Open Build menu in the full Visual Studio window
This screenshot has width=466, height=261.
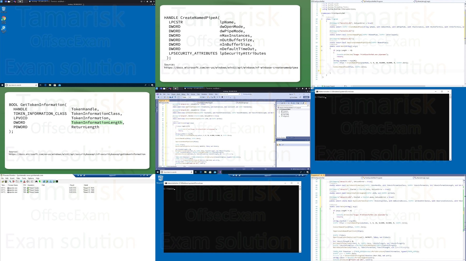178,94
